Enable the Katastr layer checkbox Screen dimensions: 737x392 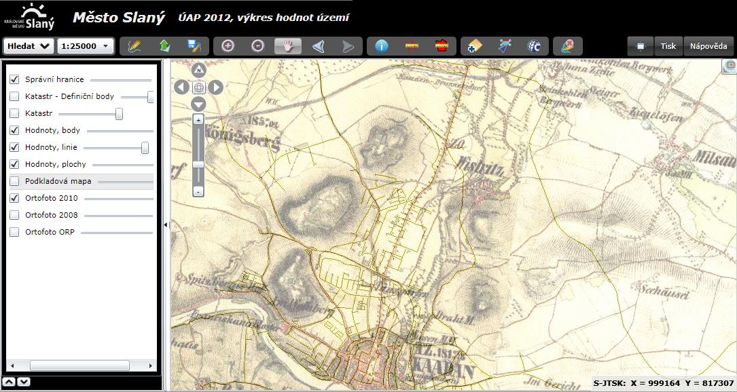[14, 113]
